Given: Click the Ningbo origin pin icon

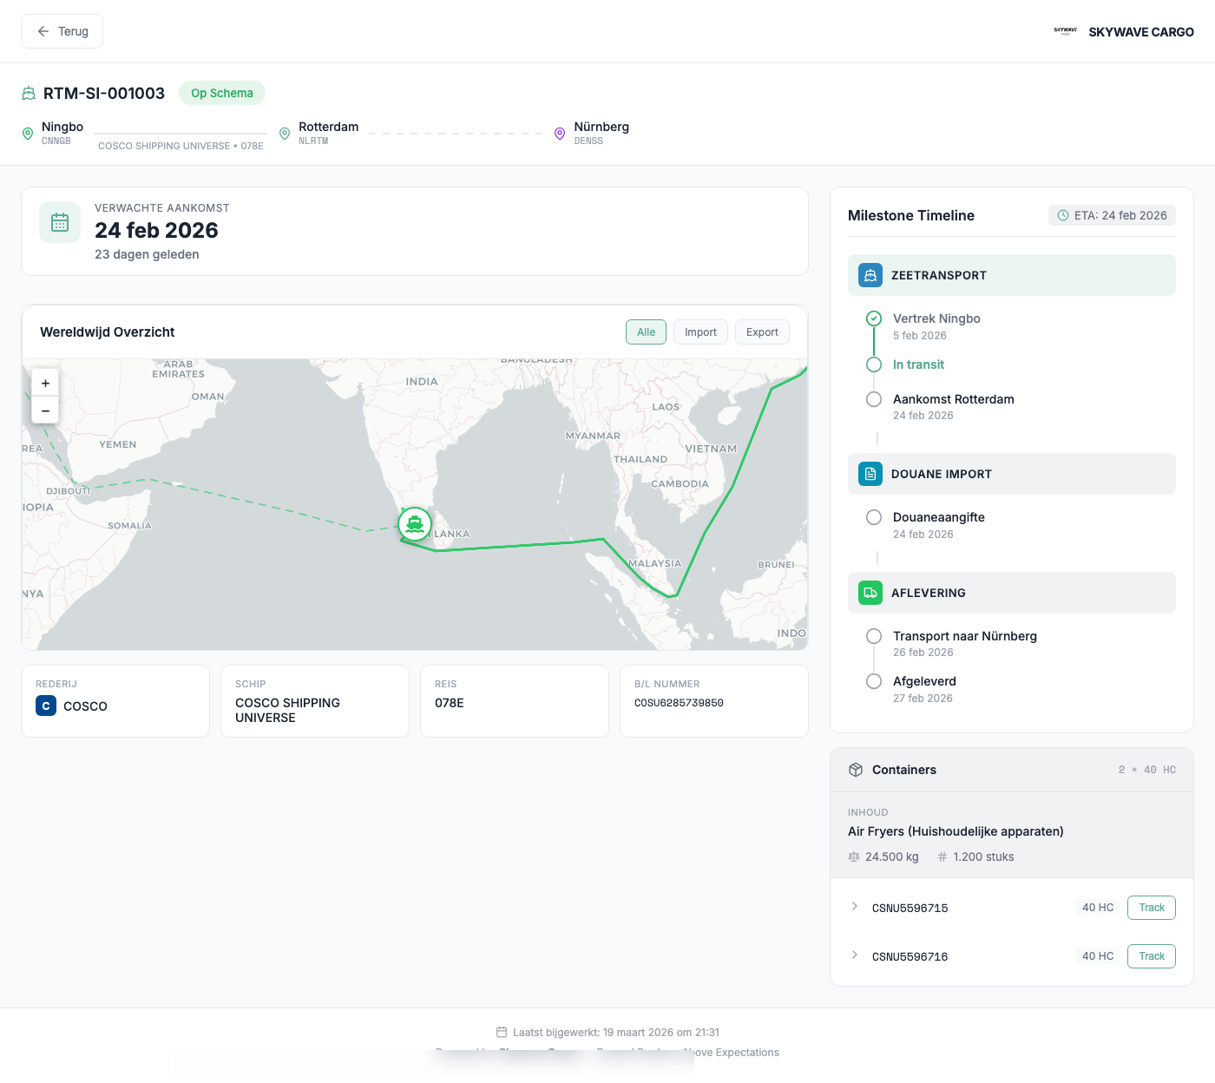Looking at the screenshot, I should pos(28,134).
